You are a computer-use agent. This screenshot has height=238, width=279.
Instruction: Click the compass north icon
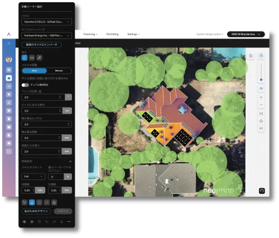[x=261, y=56]
